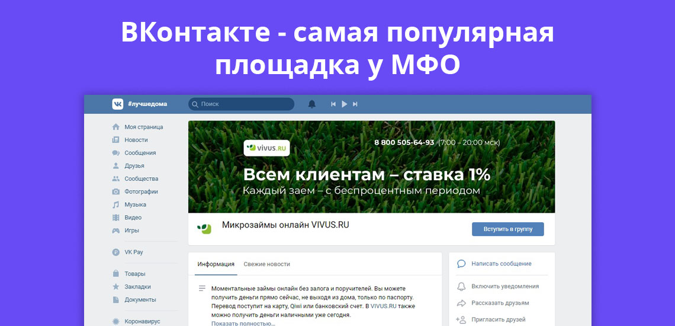Open Товары in sidebar
The image size is (675, 326).
(135, 273)
